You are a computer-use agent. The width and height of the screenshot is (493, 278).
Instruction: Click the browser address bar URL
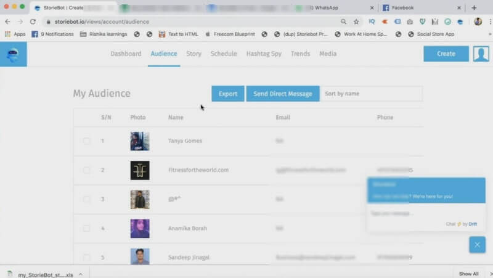pyautogui.click(x=102, y=22)
